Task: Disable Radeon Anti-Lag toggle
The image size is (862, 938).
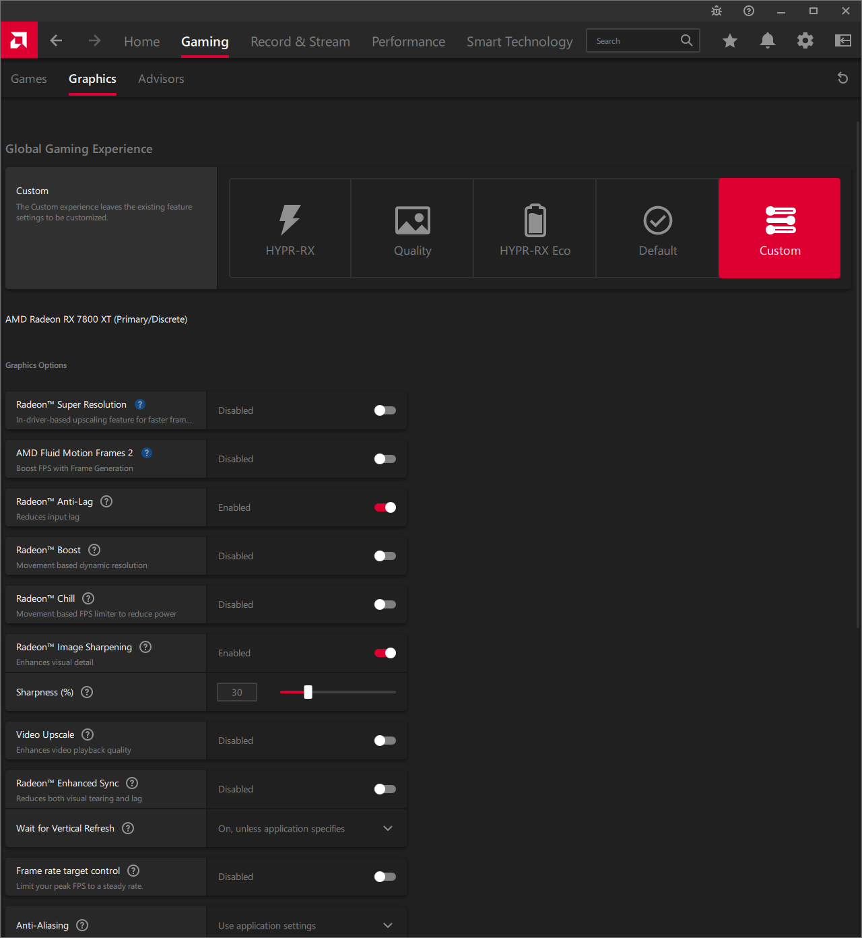Action: (x=385, y=507)
